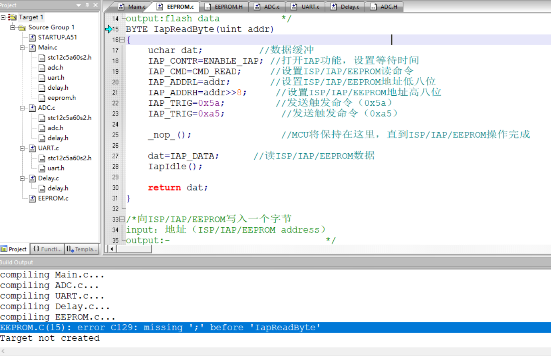551x356 pixels.
Task: Switch to the EEPROM.H editor tab
Action: click(x=224, y=6)
